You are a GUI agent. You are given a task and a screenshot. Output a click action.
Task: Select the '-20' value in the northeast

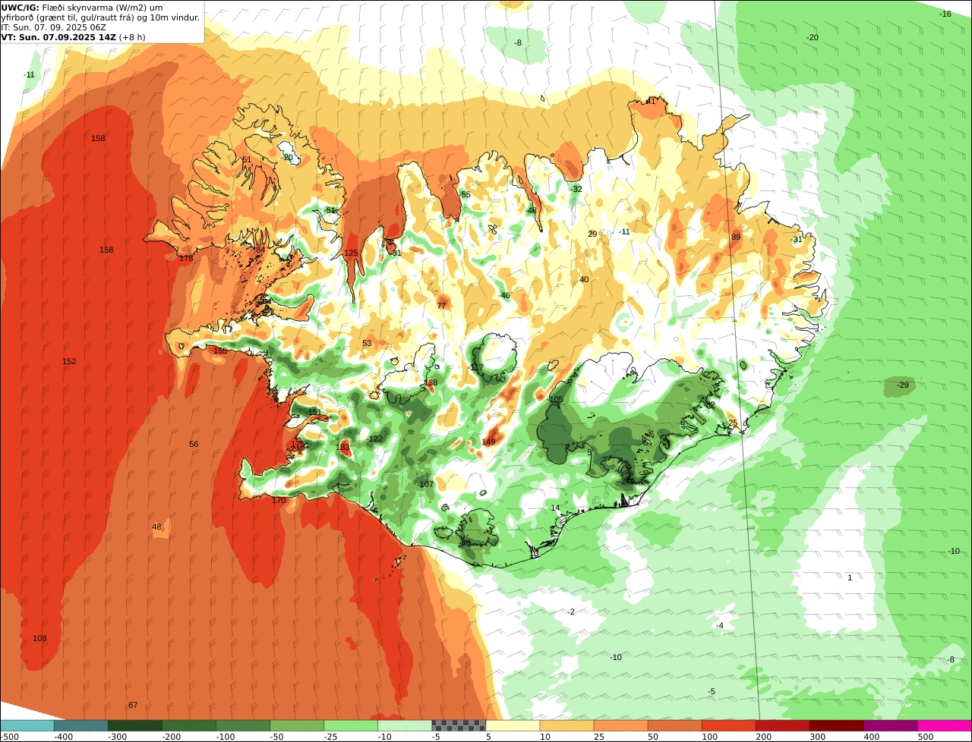812,37
